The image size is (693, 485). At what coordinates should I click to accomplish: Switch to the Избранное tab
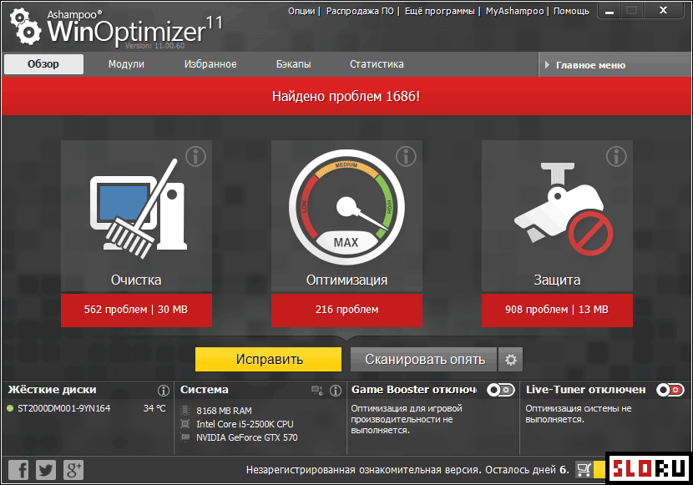tap(210, 64)
